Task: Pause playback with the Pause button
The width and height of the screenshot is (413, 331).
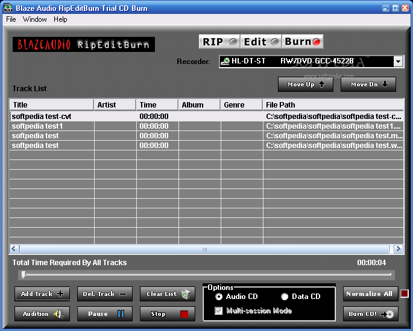Action: tap(105, 314)
